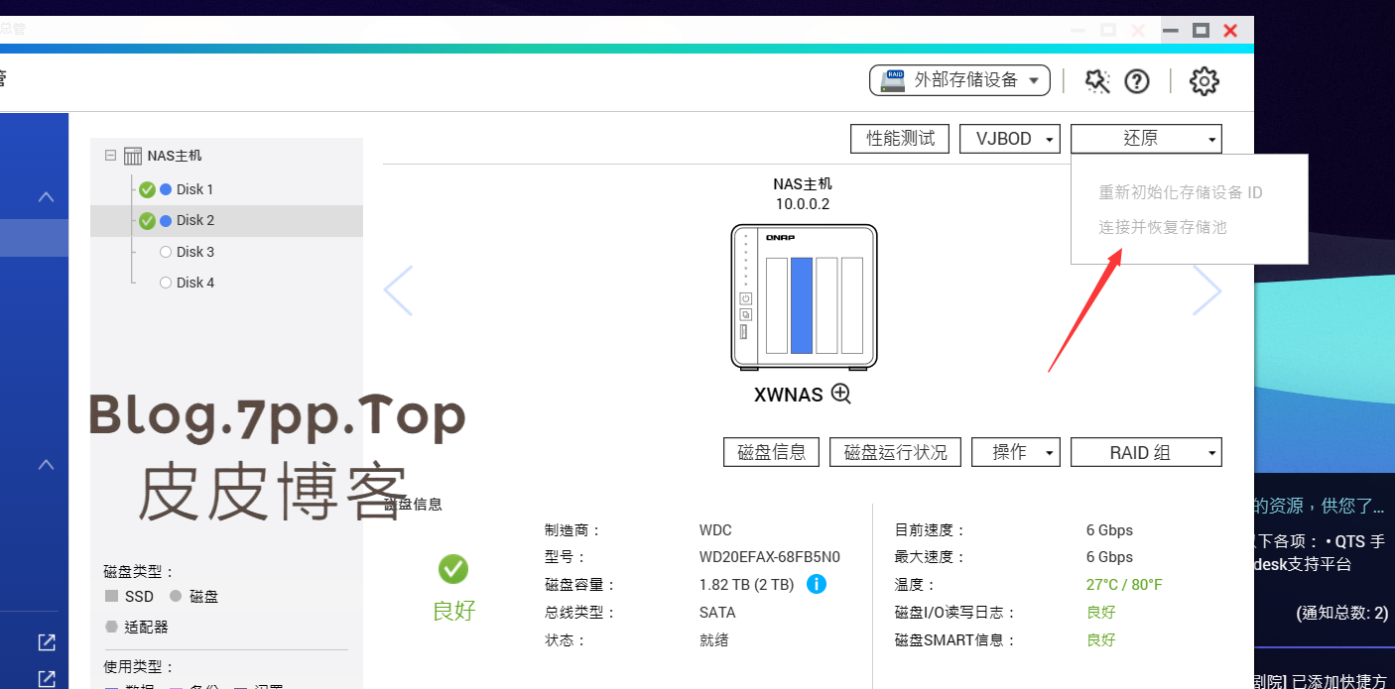Click the 1.82 TB (2 TB) capacity value
The width and height of the screenshot is (1395, 689).
tap(746, 585)
